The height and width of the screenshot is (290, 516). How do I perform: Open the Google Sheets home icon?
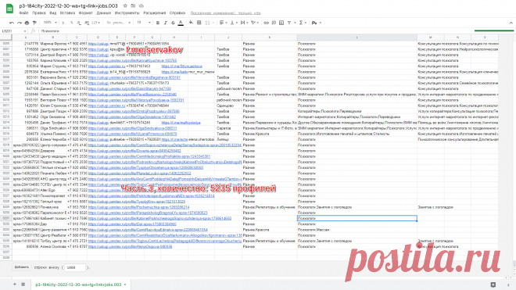9,9
